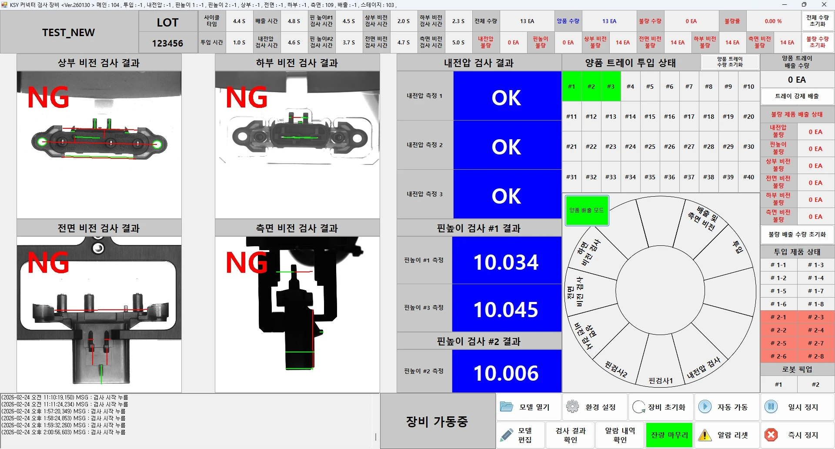Click the app icon in the title bar
Viewport: 835px width, 449px height.
(4, 5)
